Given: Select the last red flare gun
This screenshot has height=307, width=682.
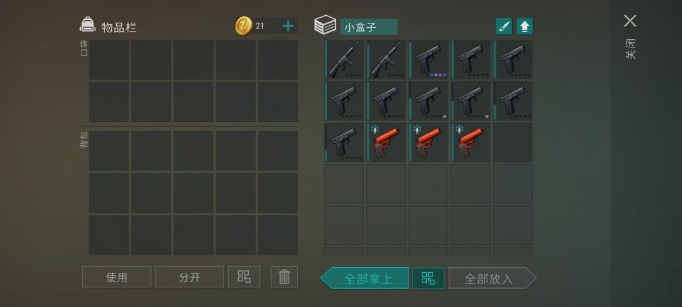Looking at the screenshot, I should (470, 142).
